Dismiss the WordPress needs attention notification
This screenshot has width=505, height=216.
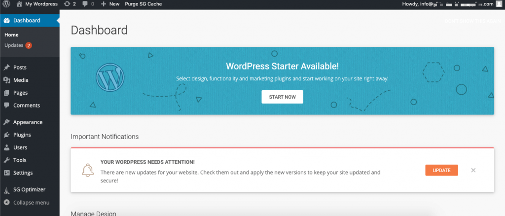point(473,170)
